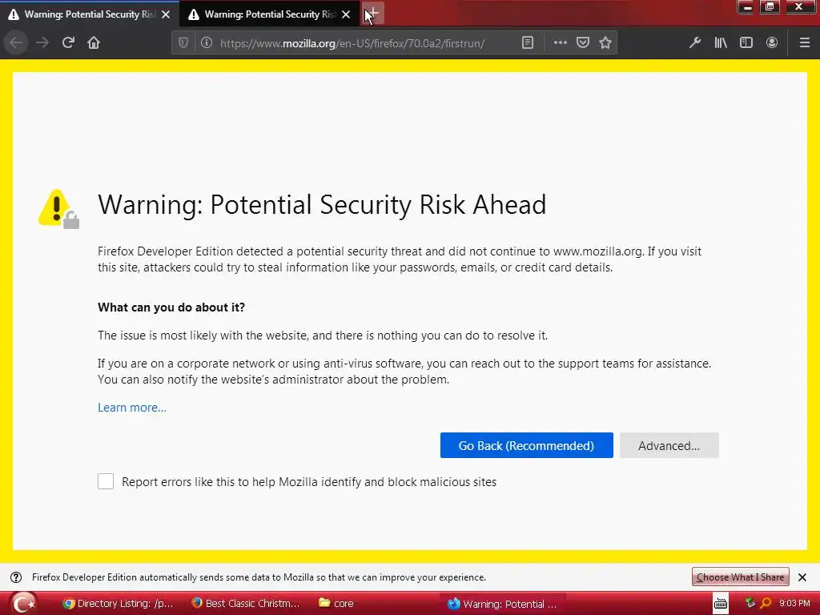The height and width of the screenshot is (615, 820).
Task: Follow the Learn more... link
Action: (x=132, y=408)
